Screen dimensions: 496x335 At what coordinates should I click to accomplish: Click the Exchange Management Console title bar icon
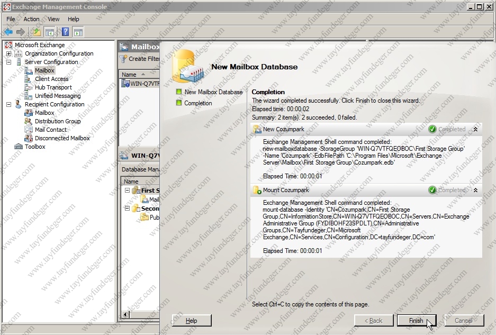click(x=6, y=7)
